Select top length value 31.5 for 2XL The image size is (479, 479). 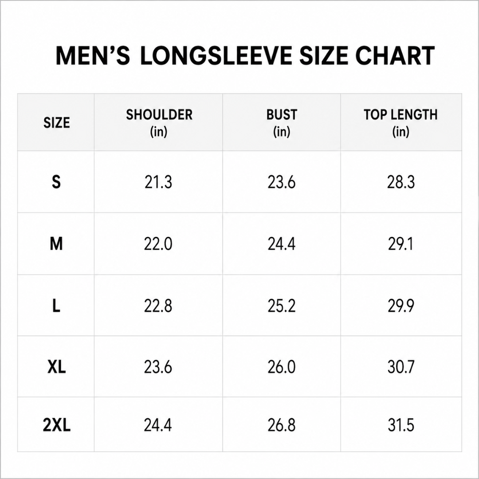(401, 425)
